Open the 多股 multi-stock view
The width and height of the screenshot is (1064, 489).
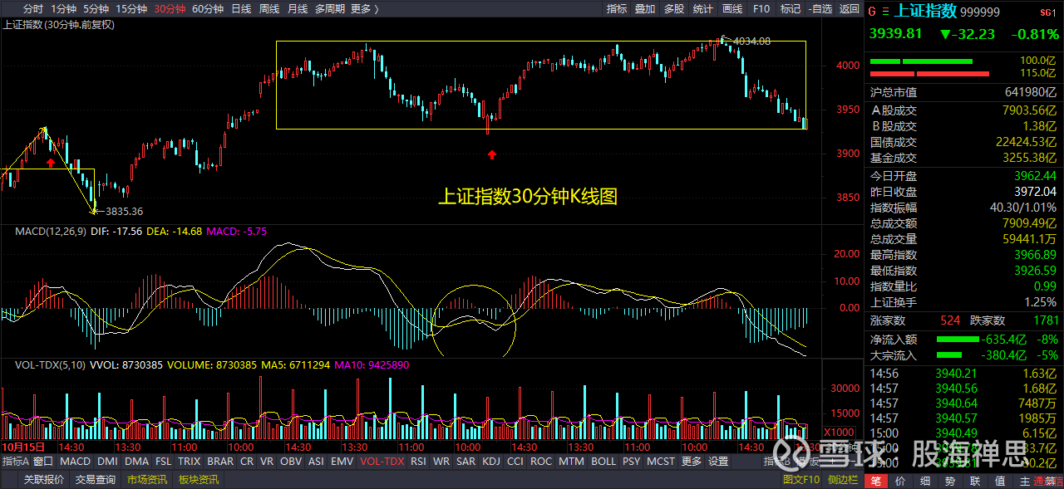tap(674, 9)
